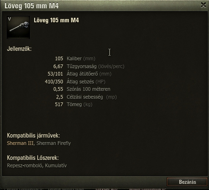Click the Átlag sebzés value 410/350
Viewport: 209px width, 190px height.
point(54,81)
